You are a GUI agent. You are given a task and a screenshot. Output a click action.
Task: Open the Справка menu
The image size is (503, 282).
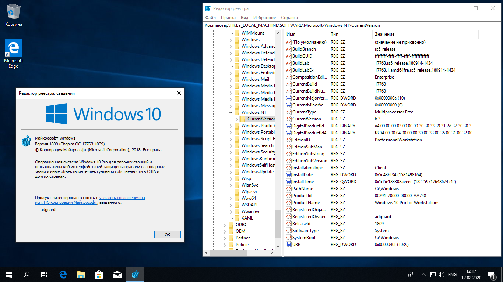coord(289,18)
